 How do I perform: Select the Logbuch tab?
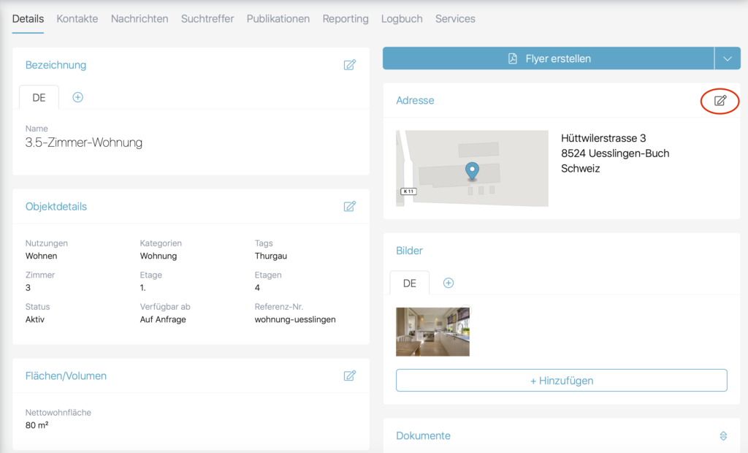coord(402,19)
